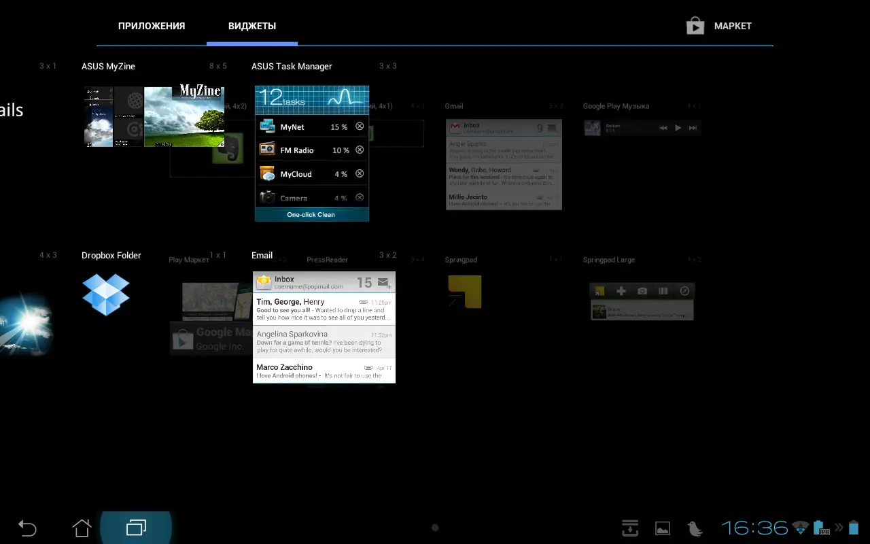Image resolution: width=870 pixels, height=544 pixels.
Task: Tap the 12 tasks header in Task Manager
Action: point(312,100)
